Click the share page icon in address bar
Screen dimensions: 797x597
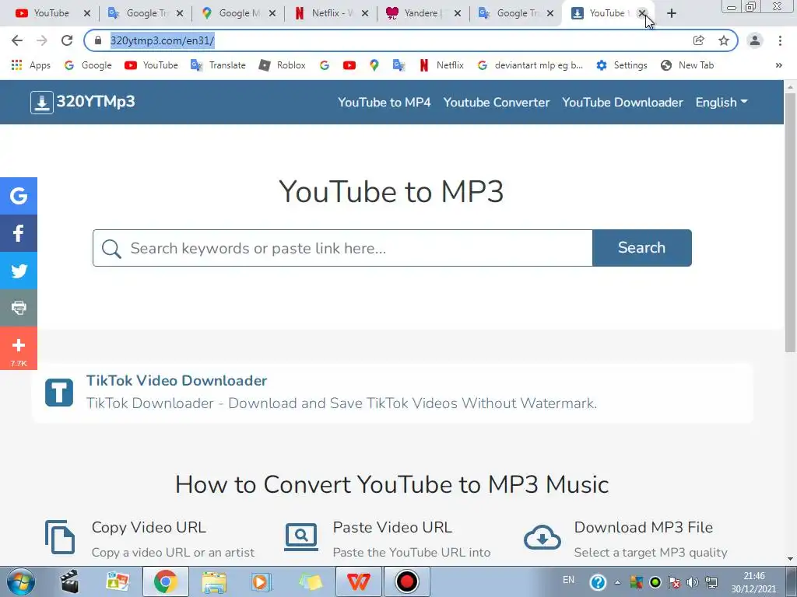pos(699,40)
